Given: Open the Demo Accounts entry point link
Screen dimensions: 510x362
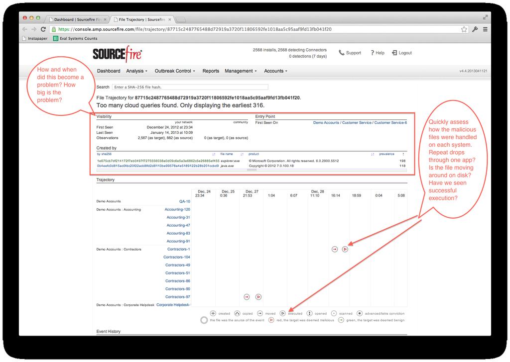Looking at the screenshot, I should click(326, 123).
